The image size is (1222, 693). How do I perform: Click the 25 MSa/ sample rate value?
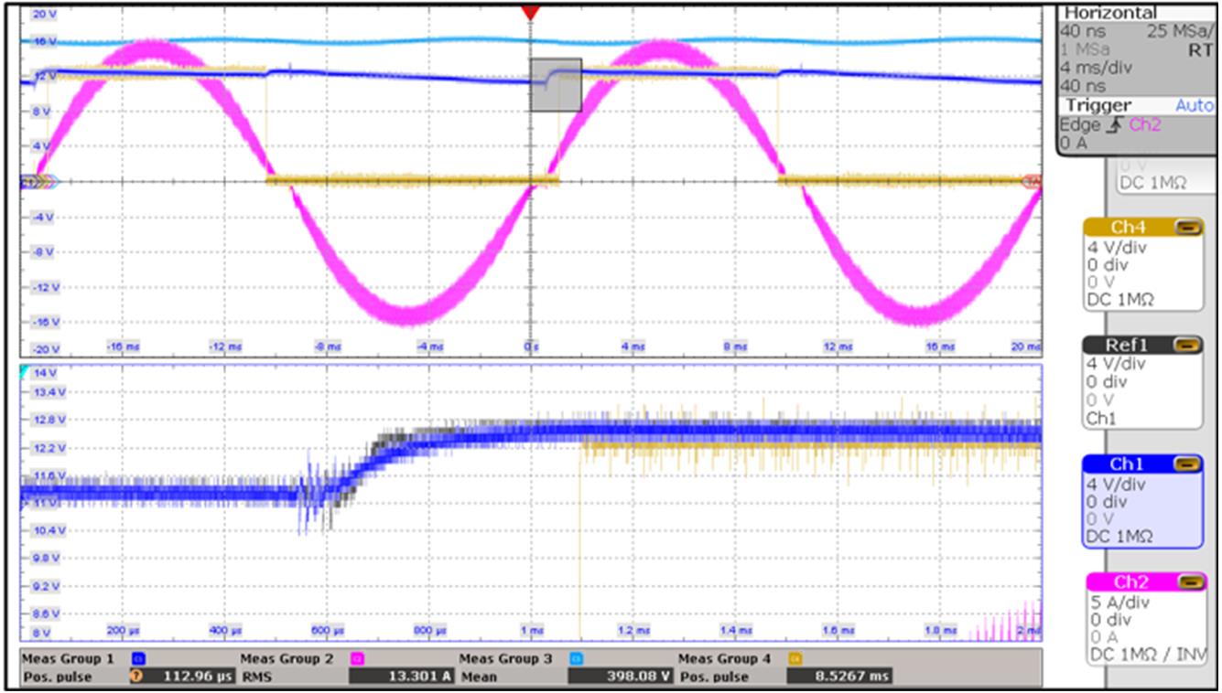pyautogui.click(x=1180, y=31)
